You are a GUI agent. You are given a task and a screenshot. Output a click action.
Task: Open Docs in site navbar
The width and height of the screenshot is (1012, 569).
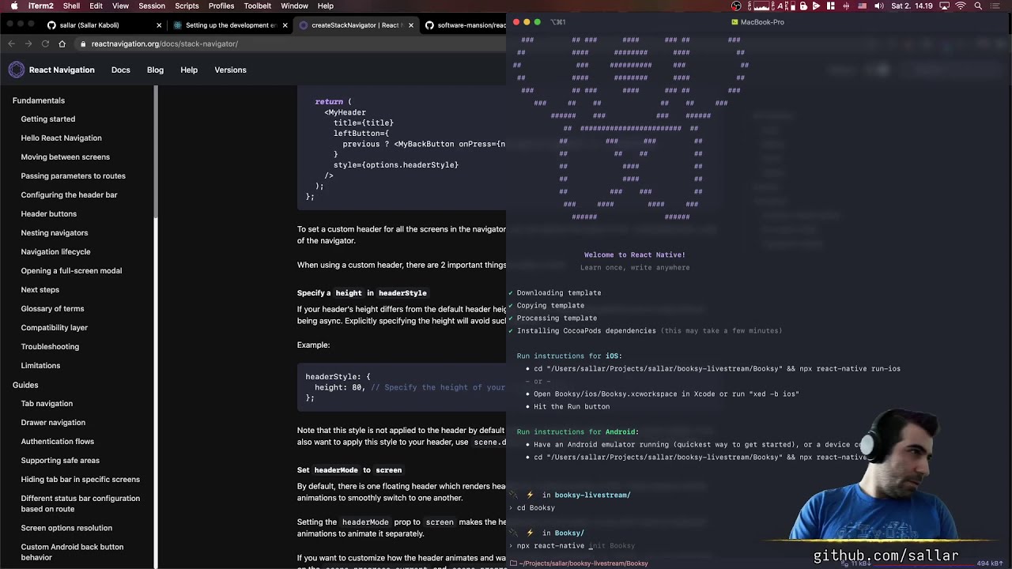pyautogui.click(x=121, y=70)
